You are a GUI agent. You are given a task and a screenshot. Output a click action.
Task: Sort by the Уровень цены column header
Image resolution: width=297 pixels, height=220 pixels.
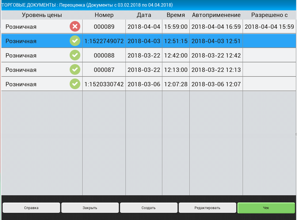click(x=42, y=15)
